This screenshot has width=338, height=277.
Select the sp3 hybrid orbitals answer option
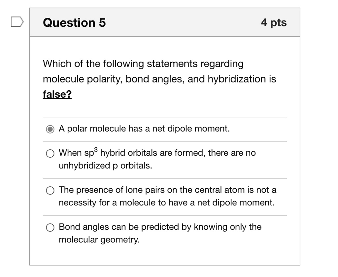(x=50, y=153)
